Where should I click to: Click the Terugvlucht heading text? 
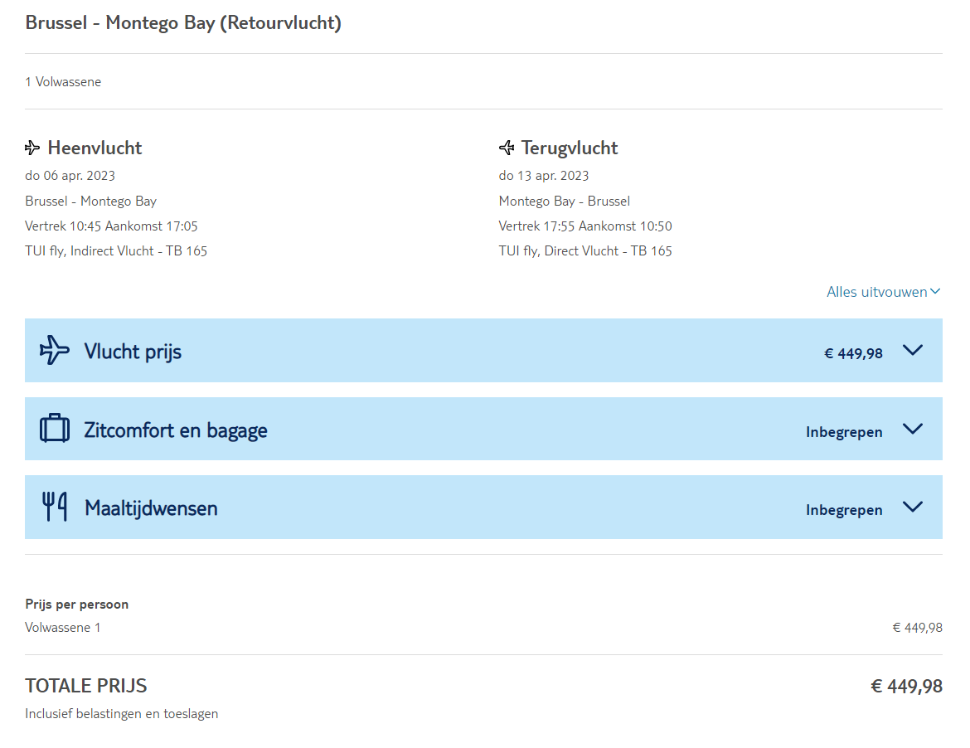570,148
